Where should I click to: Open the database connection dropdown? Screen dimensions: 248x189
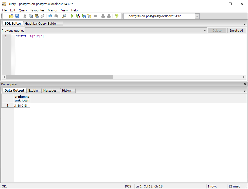coord(197,16)
